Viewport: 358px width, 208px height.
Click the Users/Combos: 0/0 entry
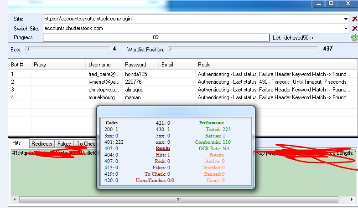tap(155, 180)
